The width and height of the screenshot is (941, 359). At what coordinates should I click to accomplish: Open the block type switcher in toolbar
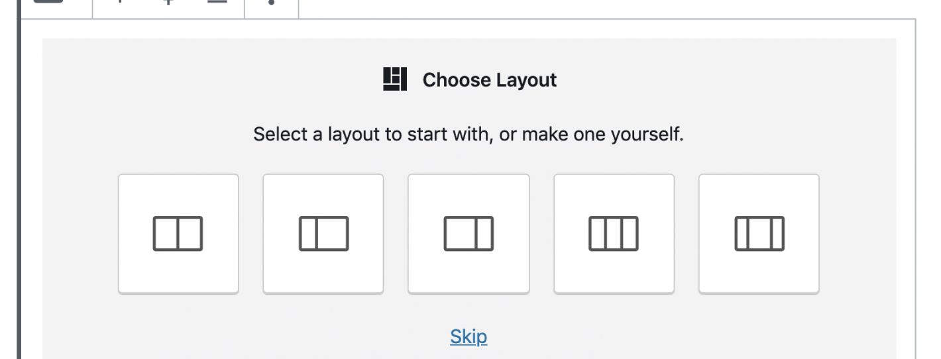(x=48, y=2)
